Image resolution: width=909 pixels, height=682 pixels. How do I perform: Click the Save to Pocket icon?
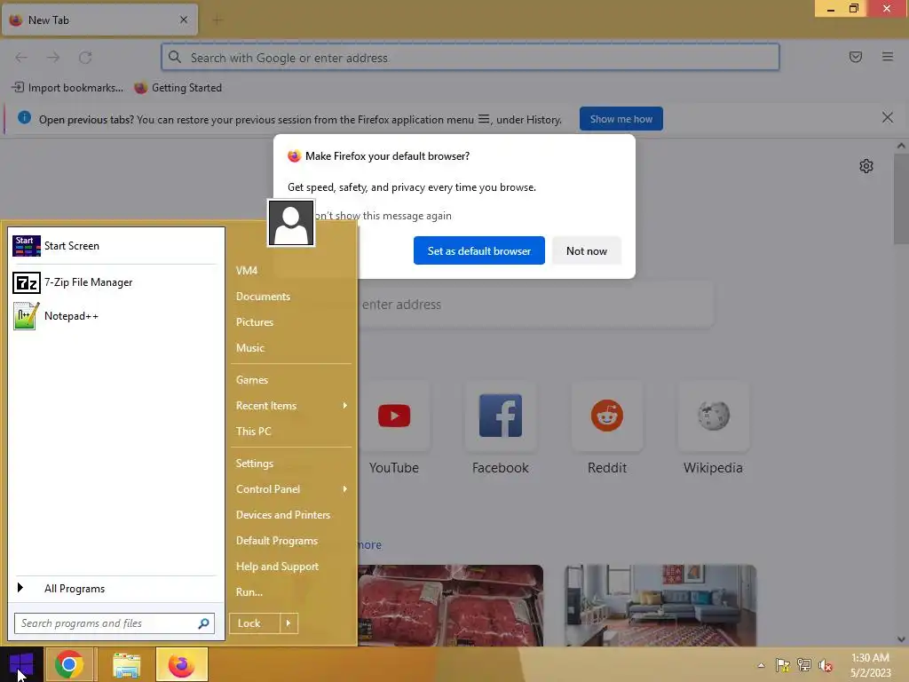tap(856, 56)
